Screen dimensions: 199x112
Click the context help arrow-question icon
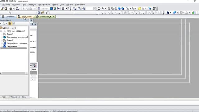67,9
